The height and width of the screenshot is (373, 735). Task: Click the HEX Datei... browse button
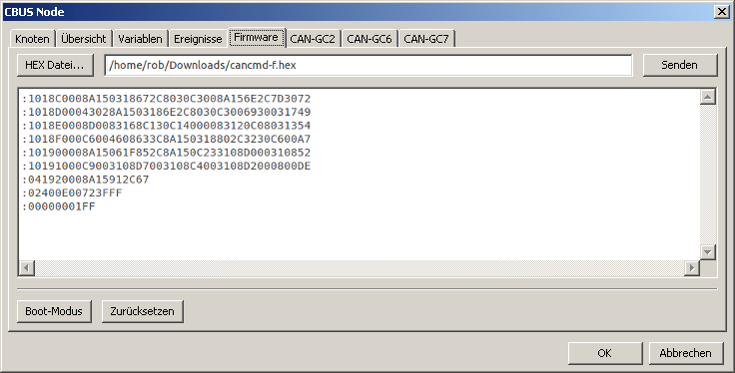55,65
